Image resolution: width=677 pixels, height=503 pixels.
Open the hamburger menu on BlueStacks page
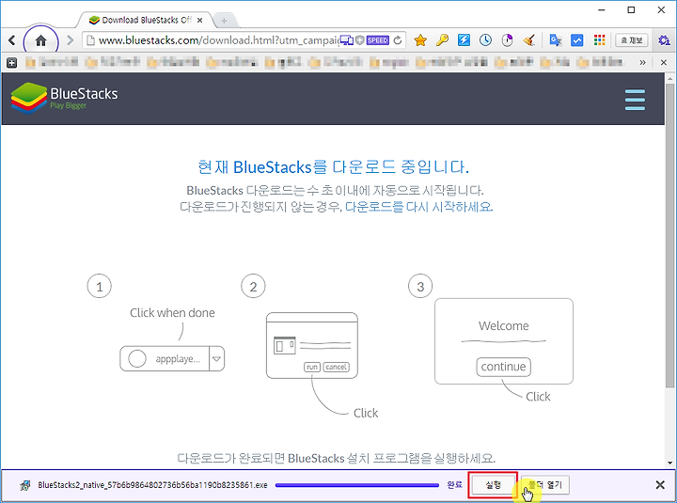(x=635, y=100)
